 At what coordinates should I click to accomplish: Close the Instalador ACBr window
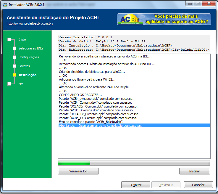pos(209,4)
